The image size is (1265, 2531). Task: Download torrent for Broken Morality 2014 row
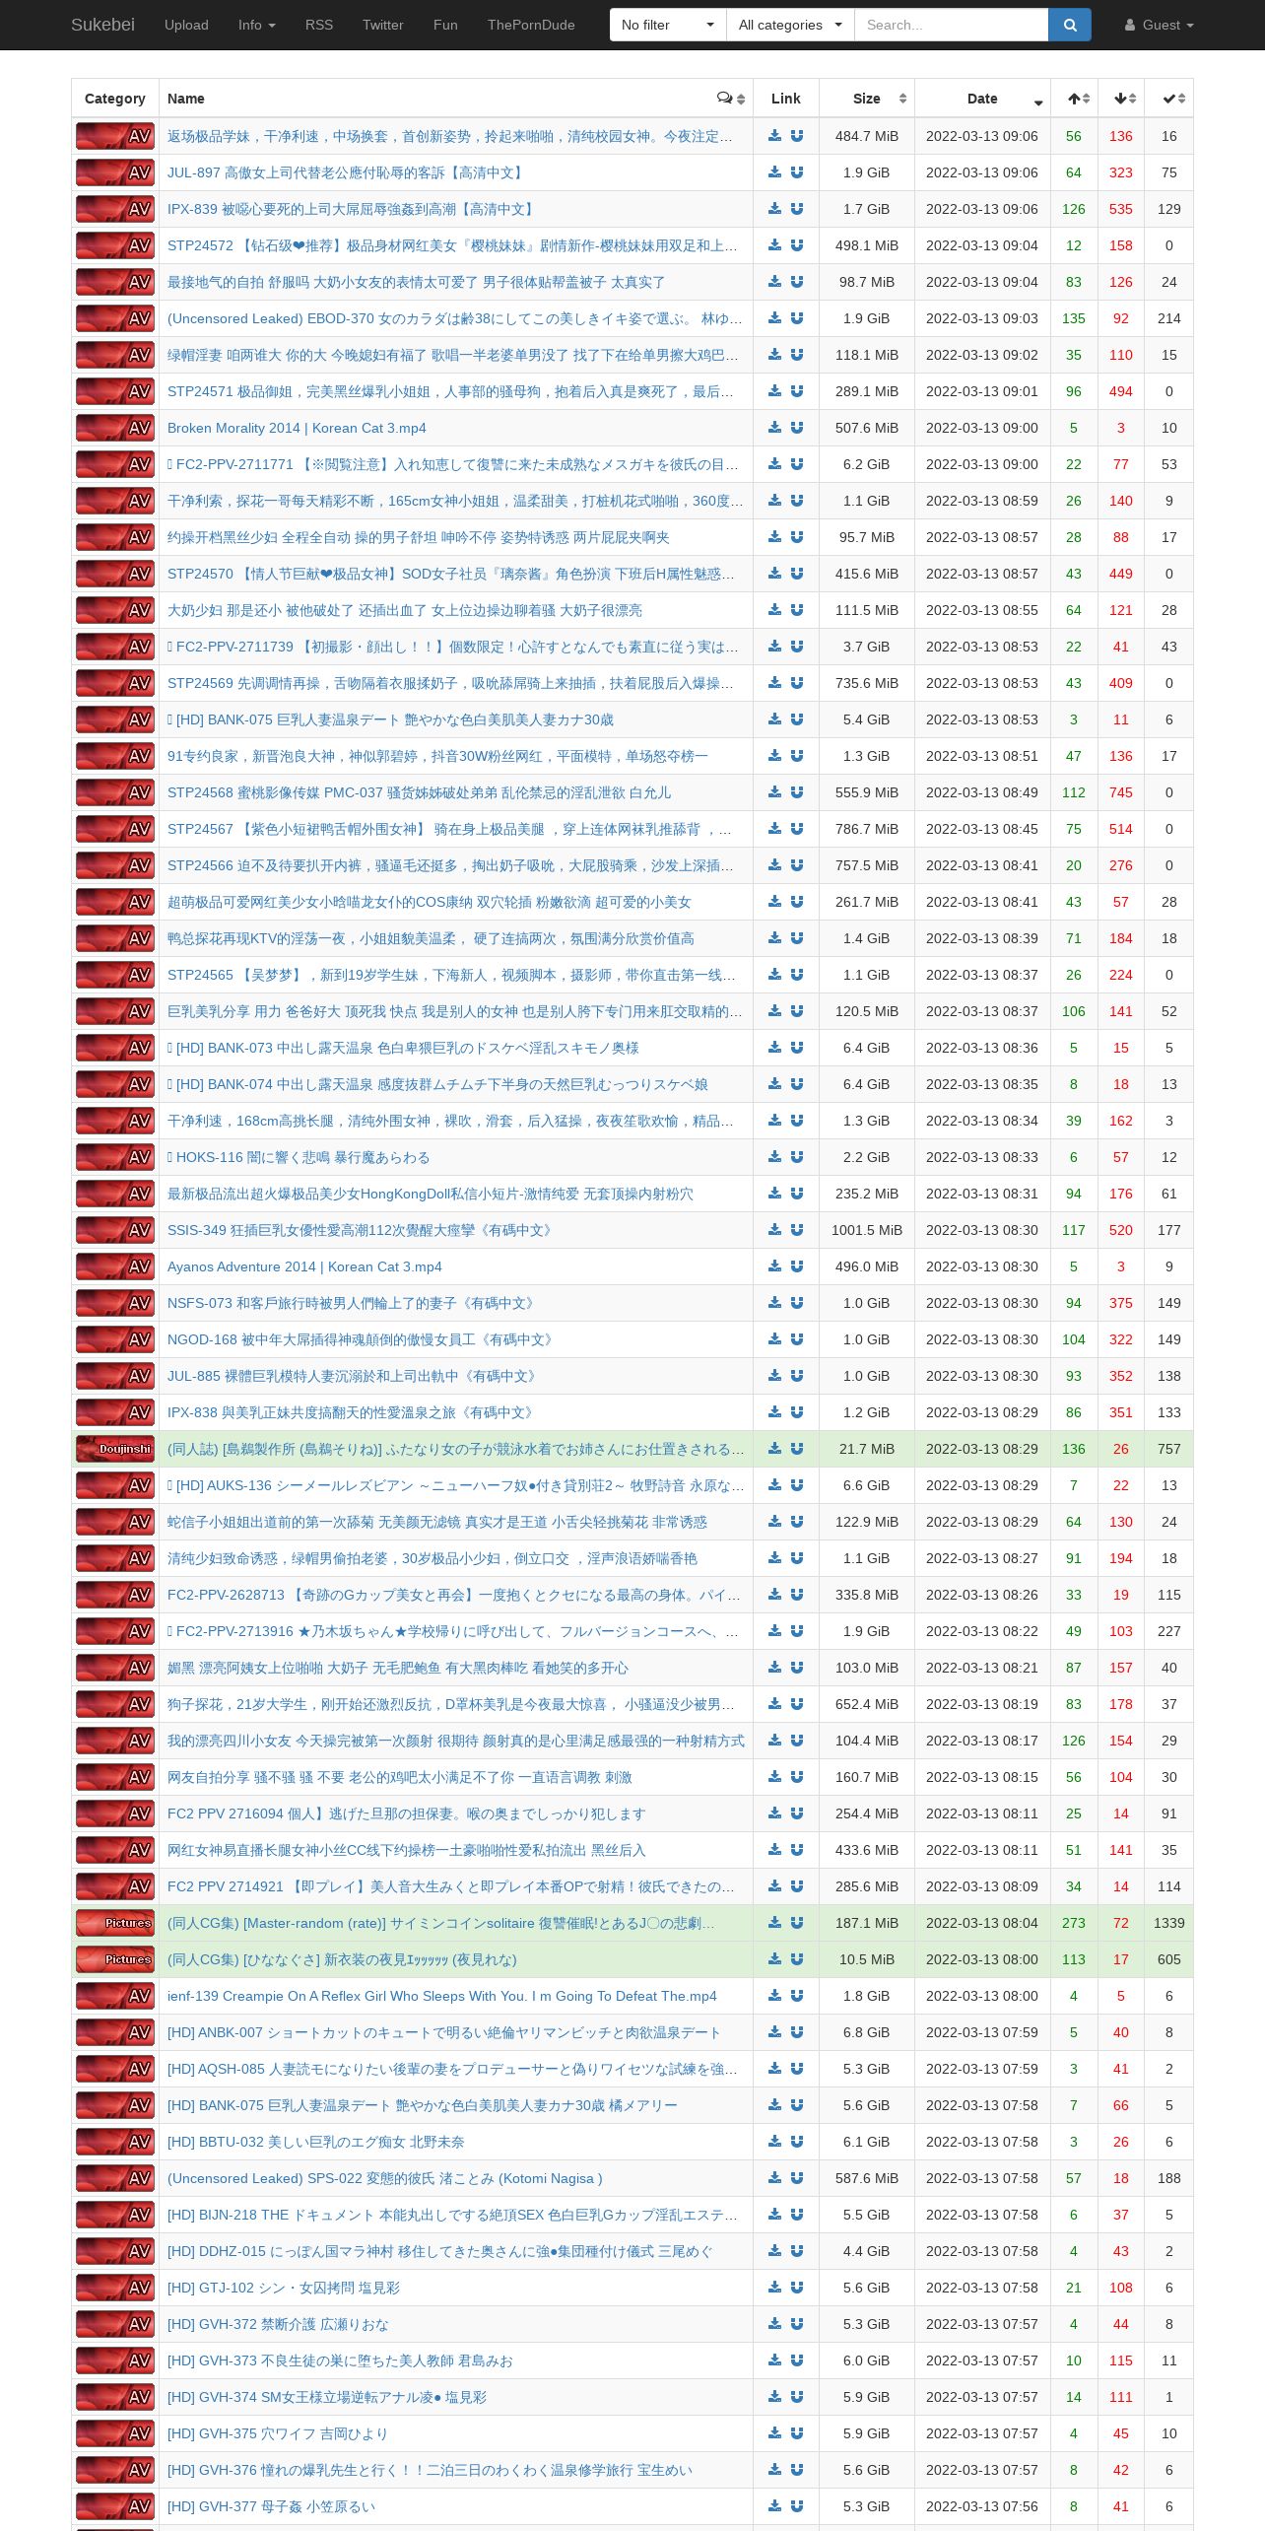pos(775,428)
